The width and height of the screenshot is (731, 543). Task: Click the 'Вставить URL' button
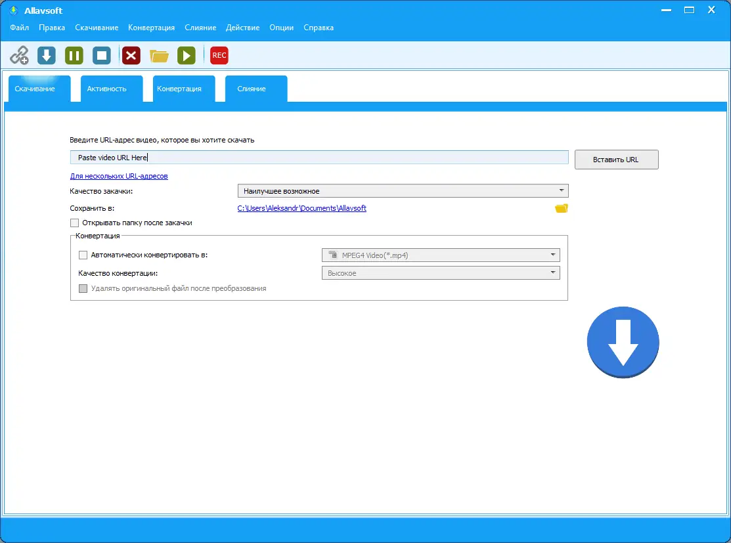point(616,160)
